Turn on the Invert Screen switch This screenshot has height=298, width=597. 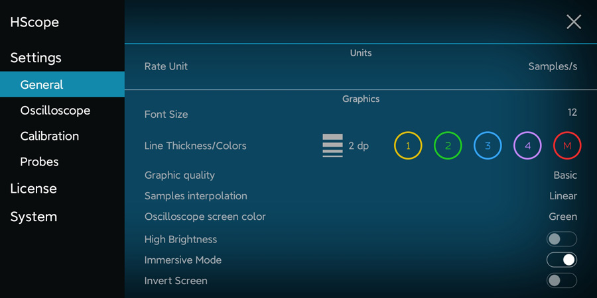[x=562, y=281]
